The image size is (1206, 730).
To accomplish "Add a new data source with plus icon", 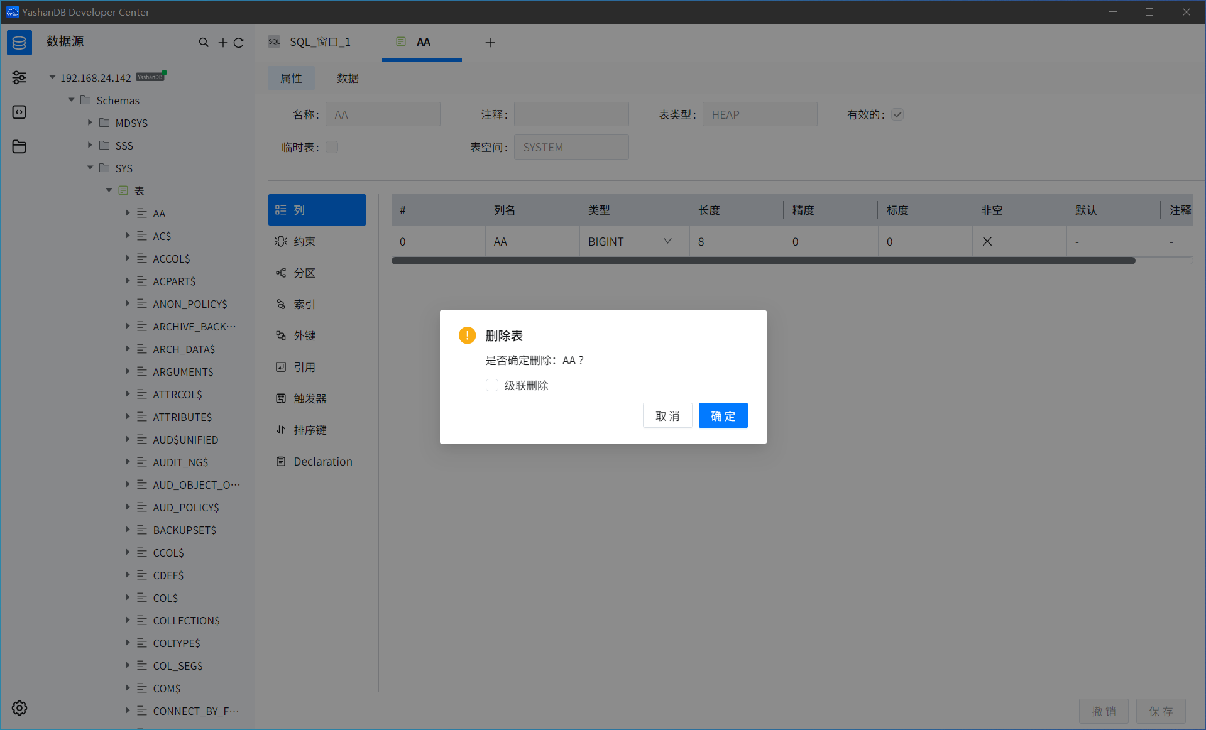I will click(x=222, y=43).
